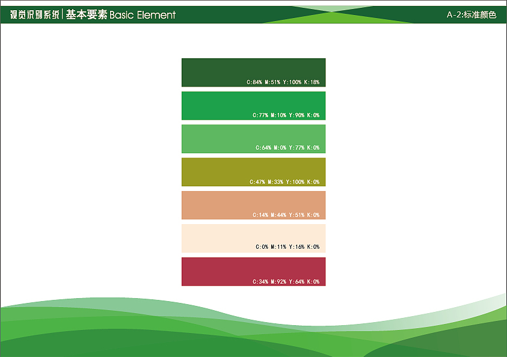Click the text "C:14% M:44% Y:51% K:0%"
Image resolution: width=507 pixels, height=357 pixels.
tap(286, 215)
